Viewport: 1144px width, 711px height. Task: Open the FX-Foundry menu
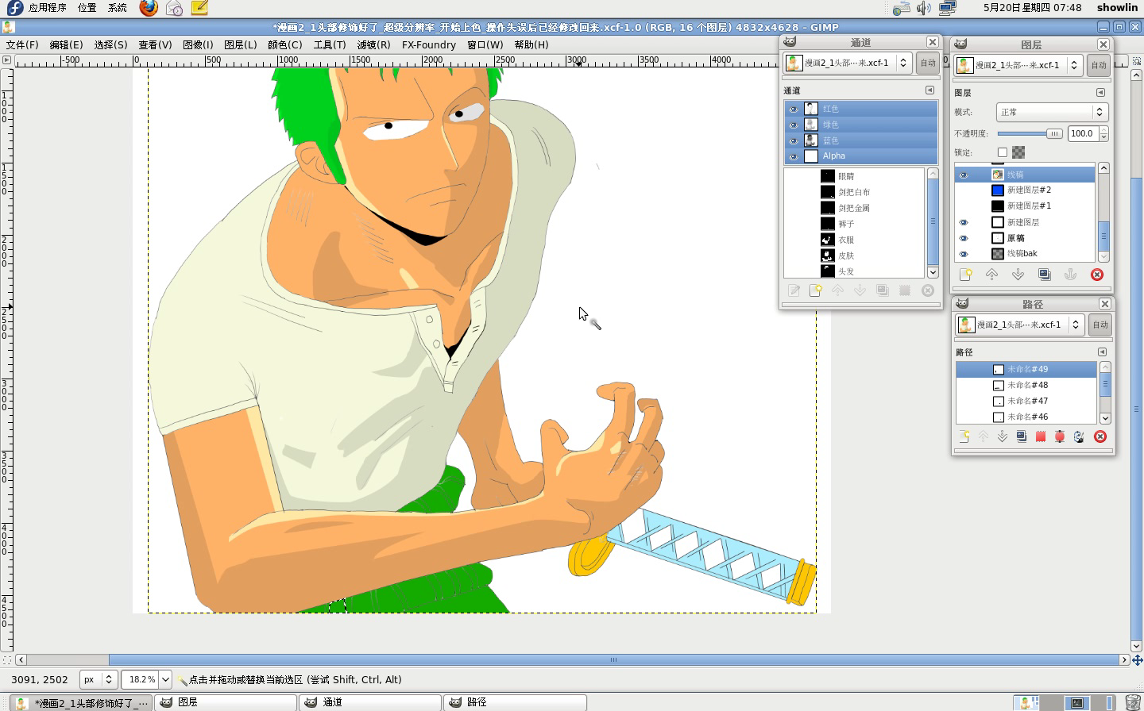click(429, 44)
